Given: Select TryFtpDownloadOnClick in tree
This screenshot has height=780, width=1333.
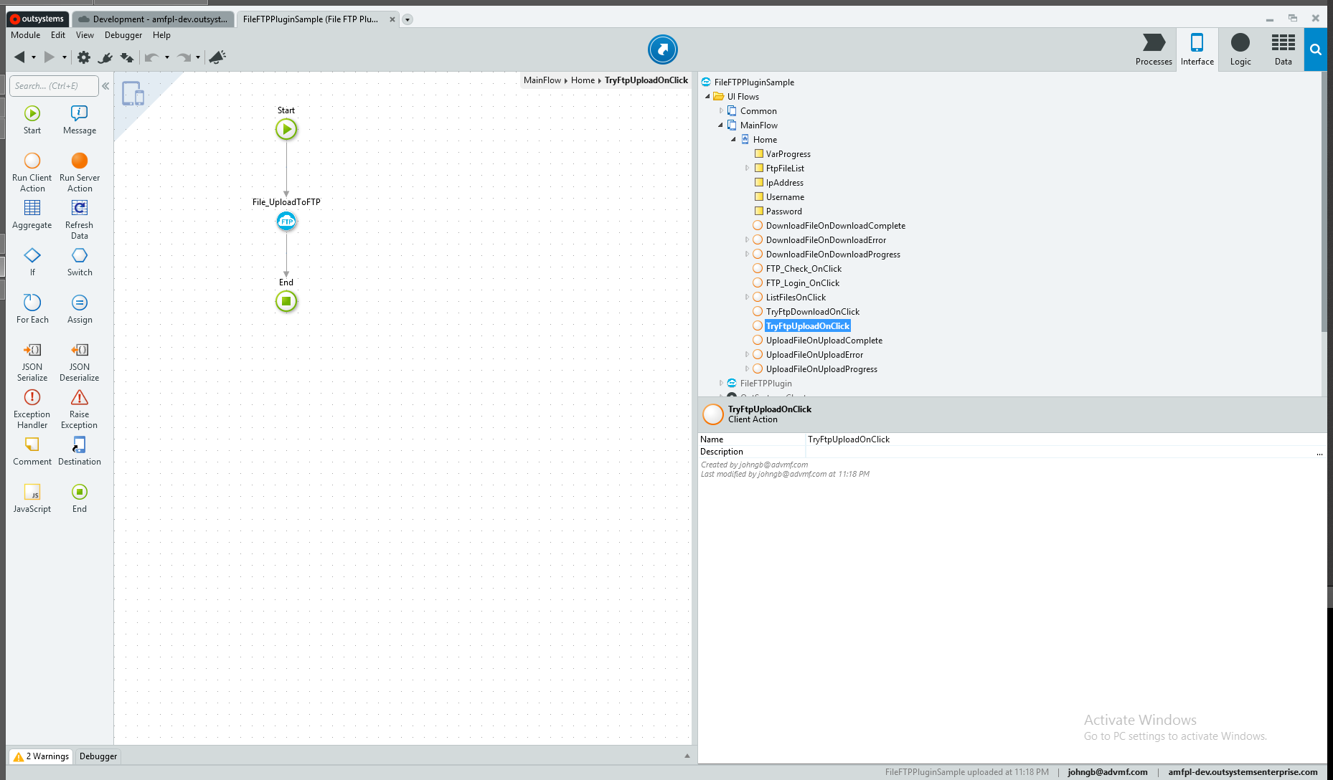Looking at the screenshot, I should point(812,312).
